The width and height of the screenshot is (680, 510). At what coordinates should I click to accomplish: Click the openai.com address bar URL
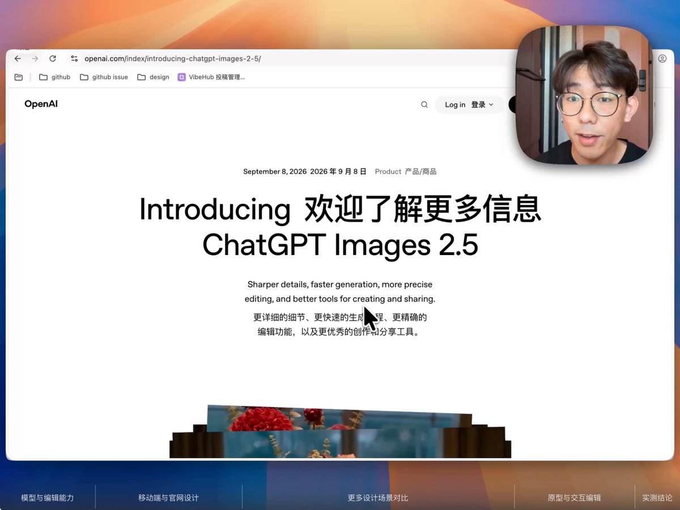pyautogui.click(x=172, y=58)
